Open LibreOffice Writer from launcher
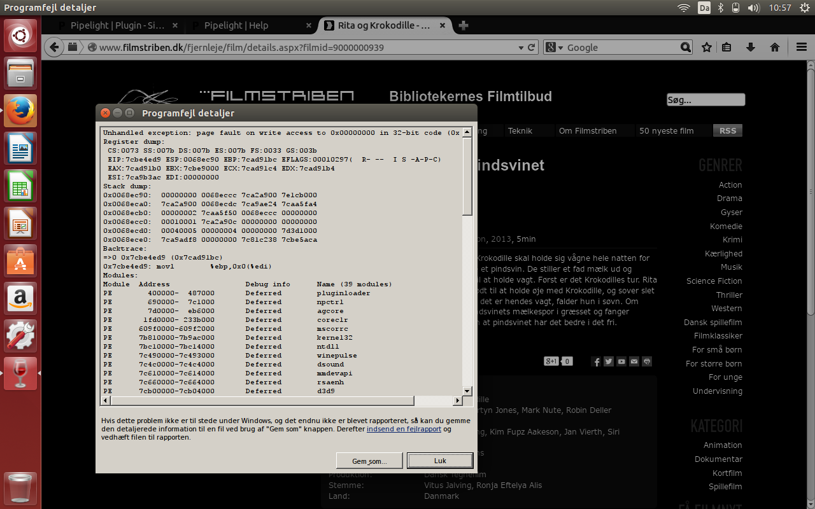 click(x=20, y=148)
